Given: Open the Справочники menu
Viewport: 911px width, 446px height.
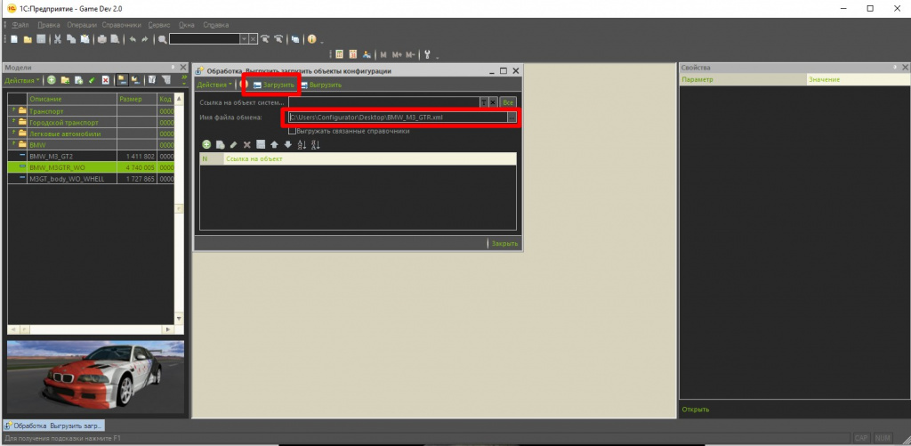Looking at the screenshot, I should point(121,25).
